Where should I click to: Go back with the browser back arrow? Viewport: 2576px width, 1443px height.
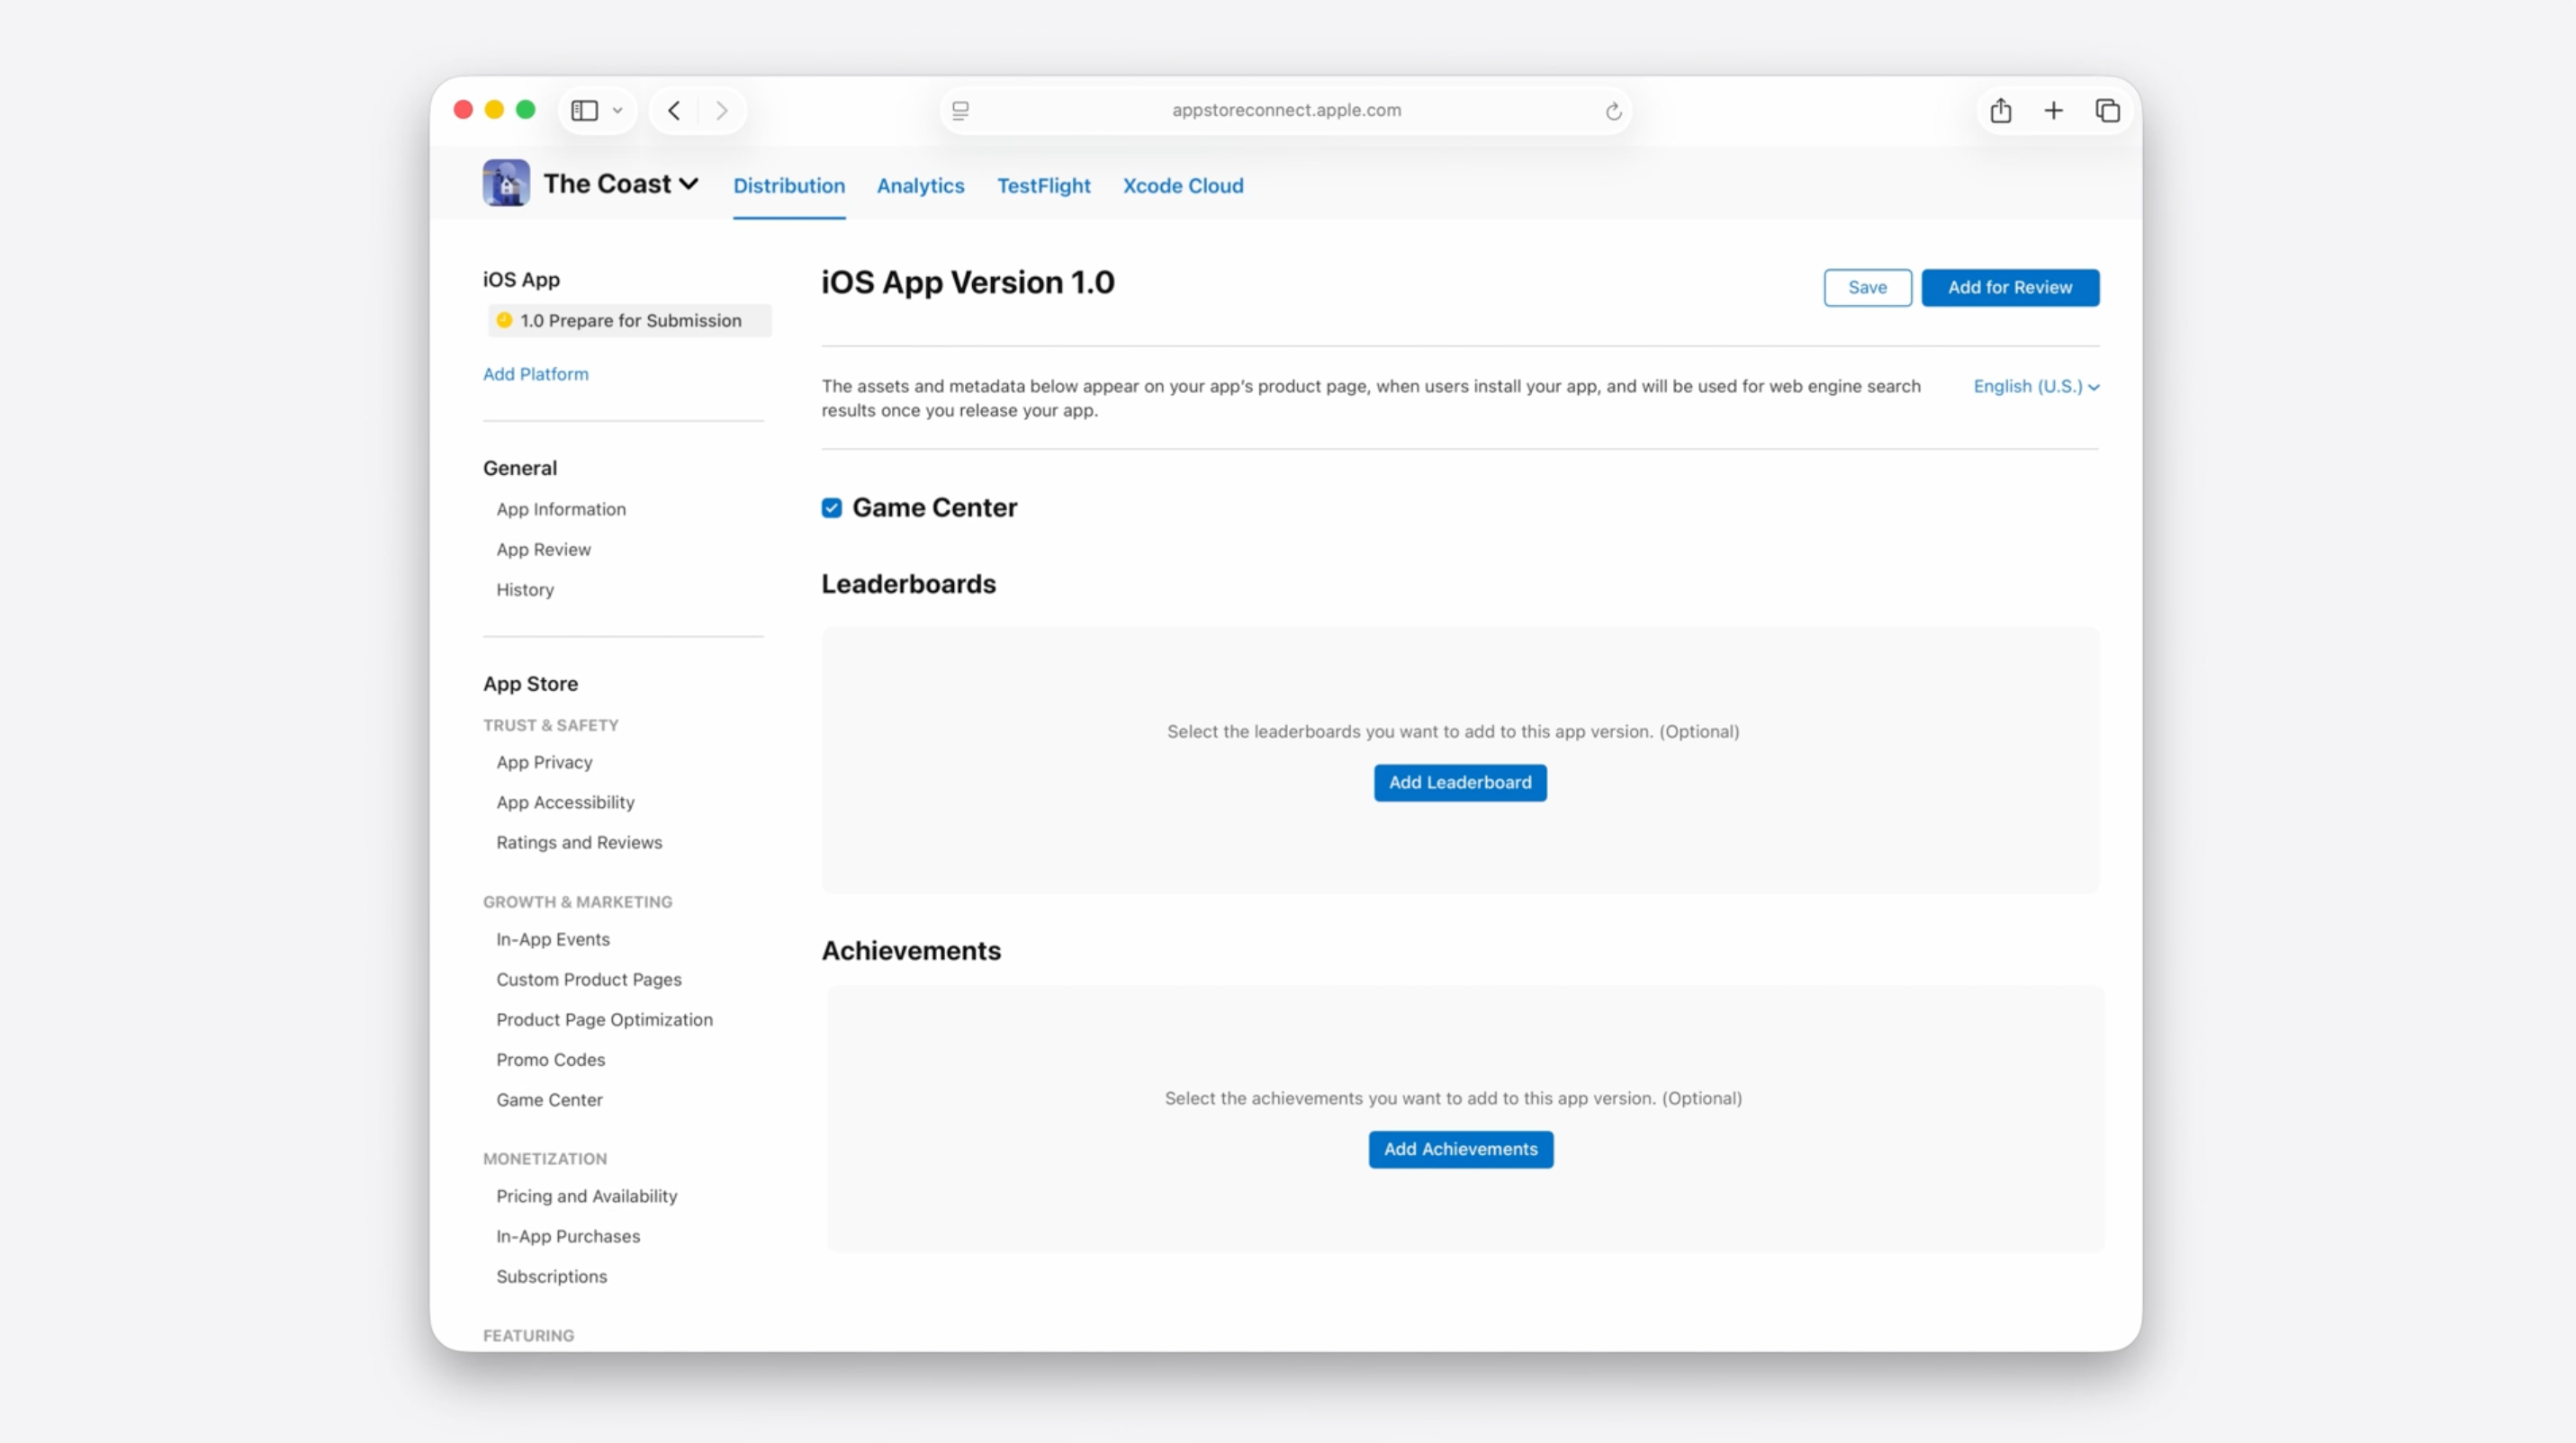674,110
